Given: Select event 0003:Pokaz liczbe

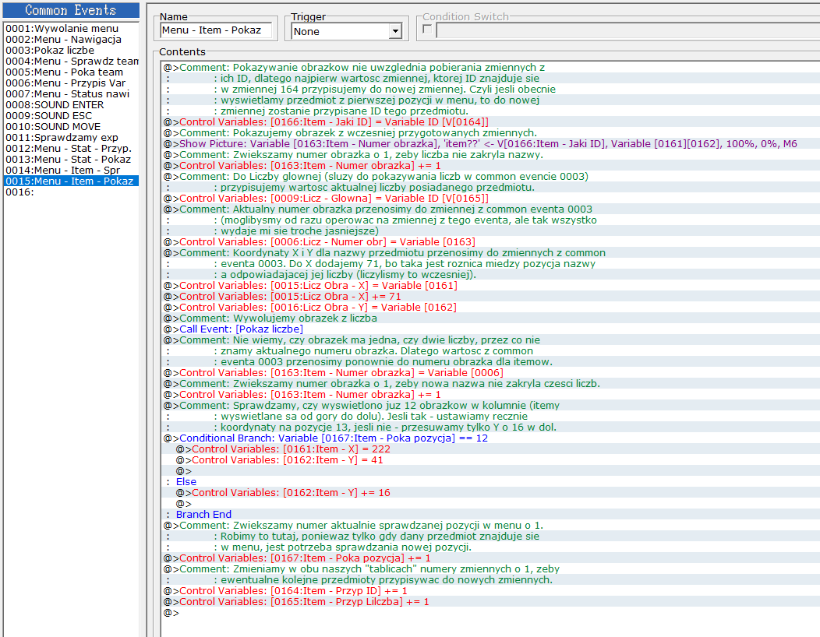Looking at the screenshot, I should click(x=71, y=51).
